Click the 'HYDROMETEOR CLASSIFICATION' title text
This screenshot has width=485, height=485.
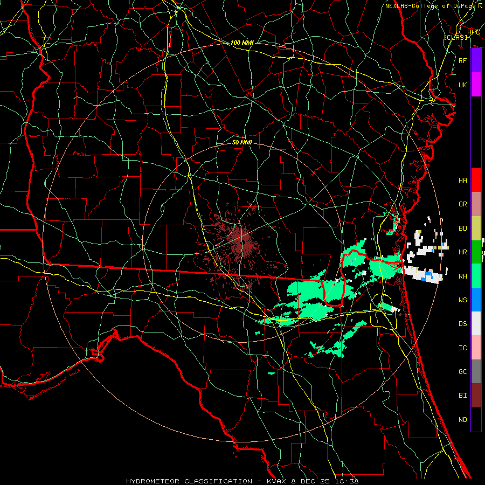189,481
